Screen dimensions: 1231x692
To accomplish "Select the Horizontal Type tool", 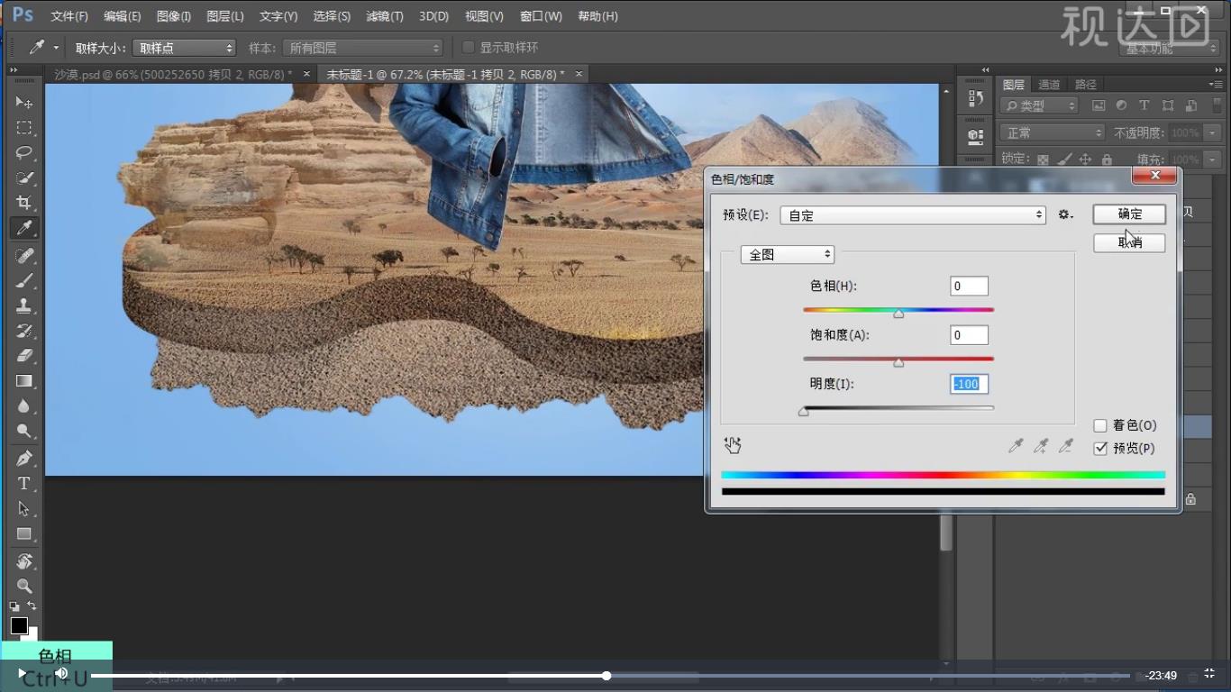I will pos(24,484).
